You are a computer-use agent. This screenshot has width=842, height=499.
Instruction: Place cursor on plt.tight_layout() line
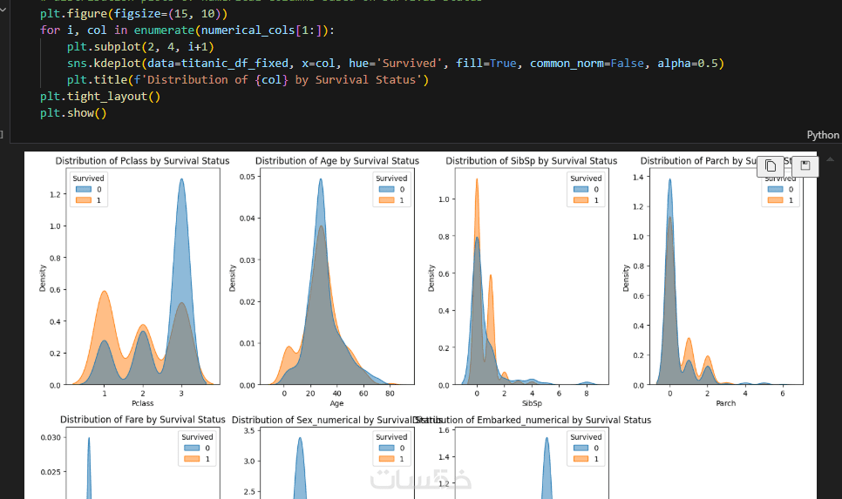[x=100, y=97]
